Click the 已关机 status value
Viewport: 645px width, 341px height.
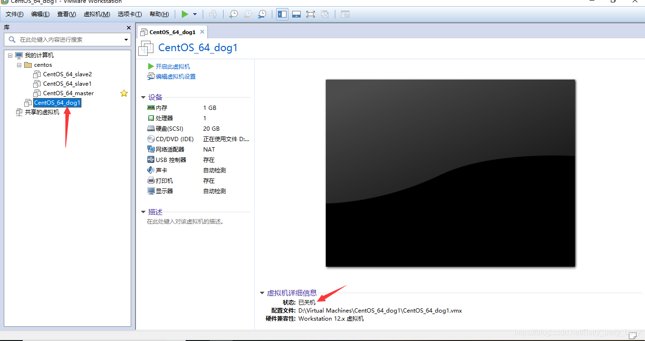tap(307, 302)
